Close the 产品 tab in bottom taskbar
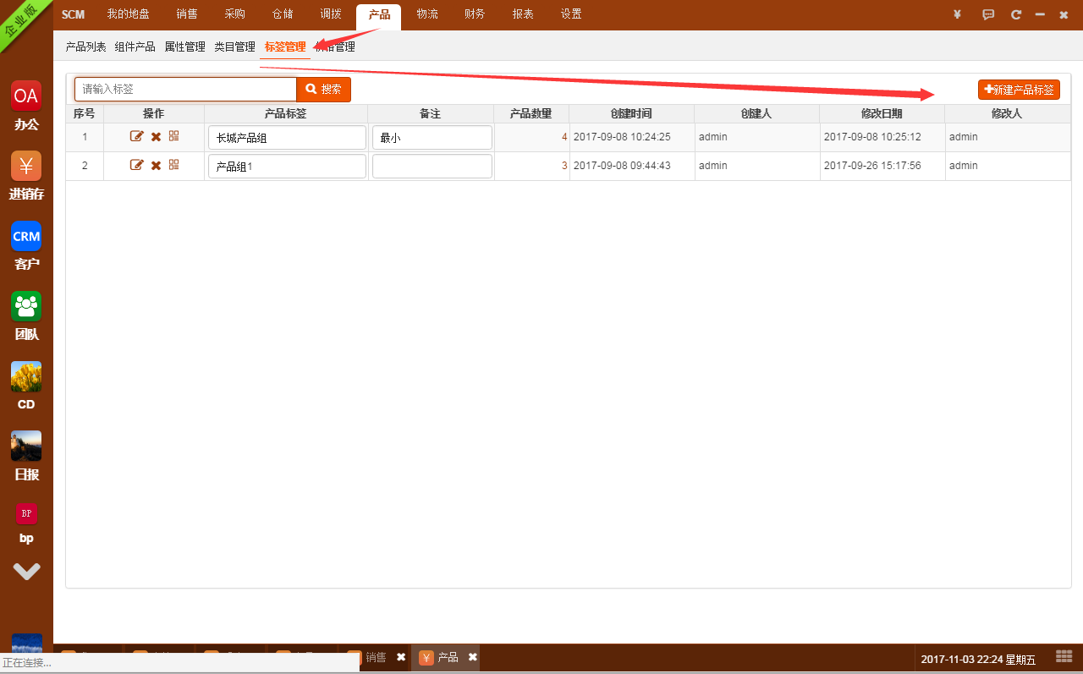Viewport: 1083px width, 674px height. 473,658
